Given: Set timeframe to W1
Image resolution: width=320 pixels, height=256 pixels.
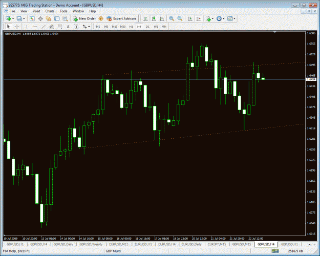Looking at the screenshot, I should click(x=156, y=27).
